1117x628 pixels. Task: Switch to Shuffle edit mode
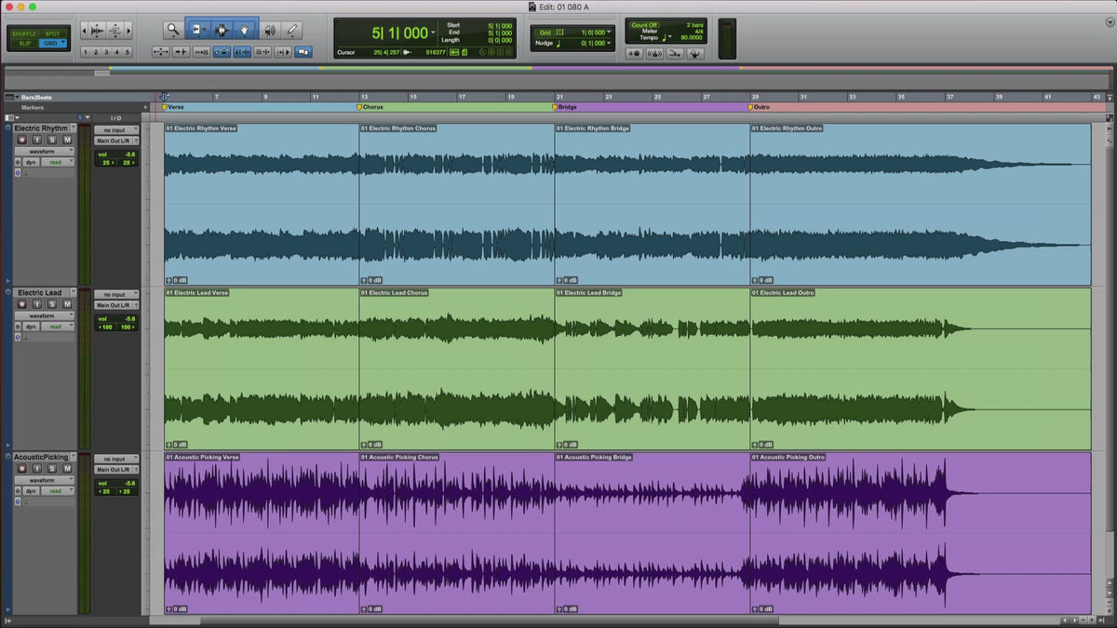[25, 33]
